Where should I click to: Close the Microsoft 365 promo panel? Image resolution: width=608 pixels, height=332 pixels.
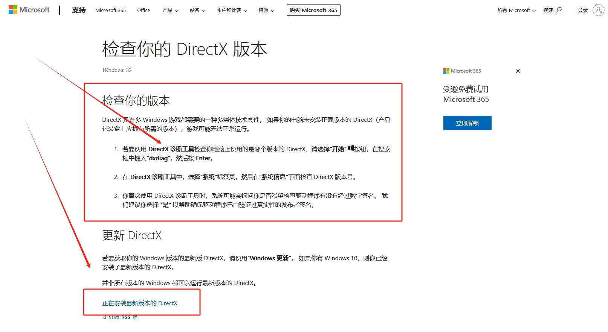point(518,71)
